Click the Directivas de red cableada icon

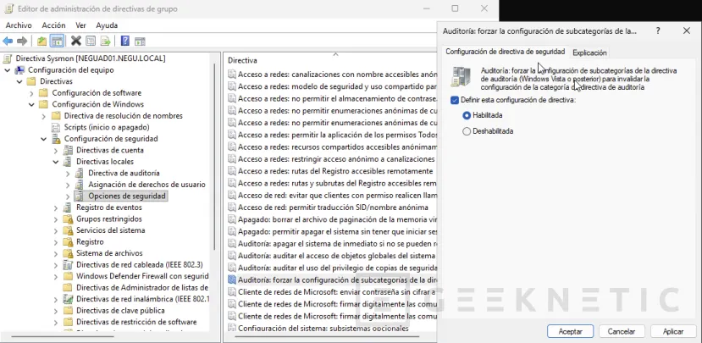click(68, 264)
